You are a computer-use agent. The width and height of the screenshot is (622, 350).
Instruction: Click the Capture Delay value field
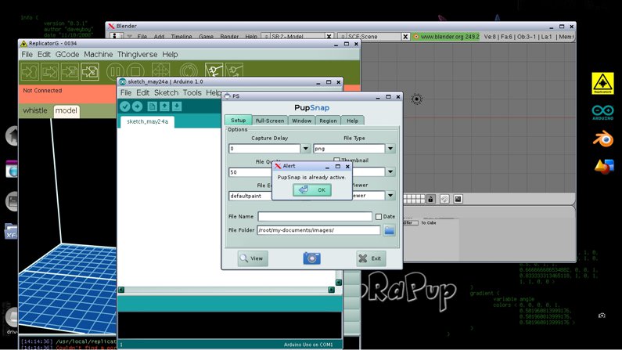pos(264,149)
